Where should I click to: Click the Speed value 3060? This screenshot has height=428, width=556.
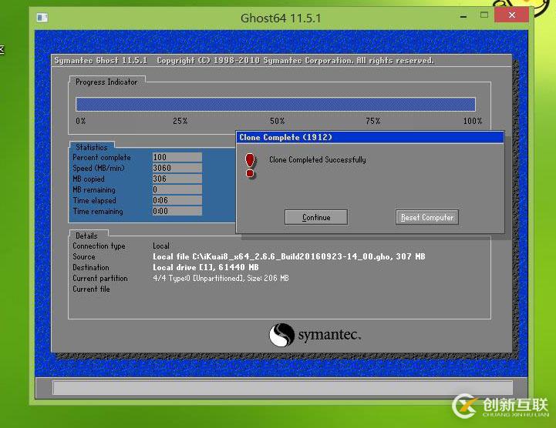(177, 168)
